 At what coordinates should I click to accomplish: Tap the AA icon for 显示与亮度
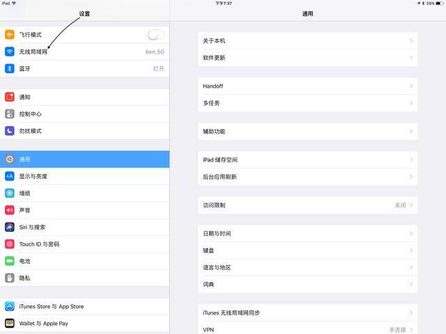[9, 176]
